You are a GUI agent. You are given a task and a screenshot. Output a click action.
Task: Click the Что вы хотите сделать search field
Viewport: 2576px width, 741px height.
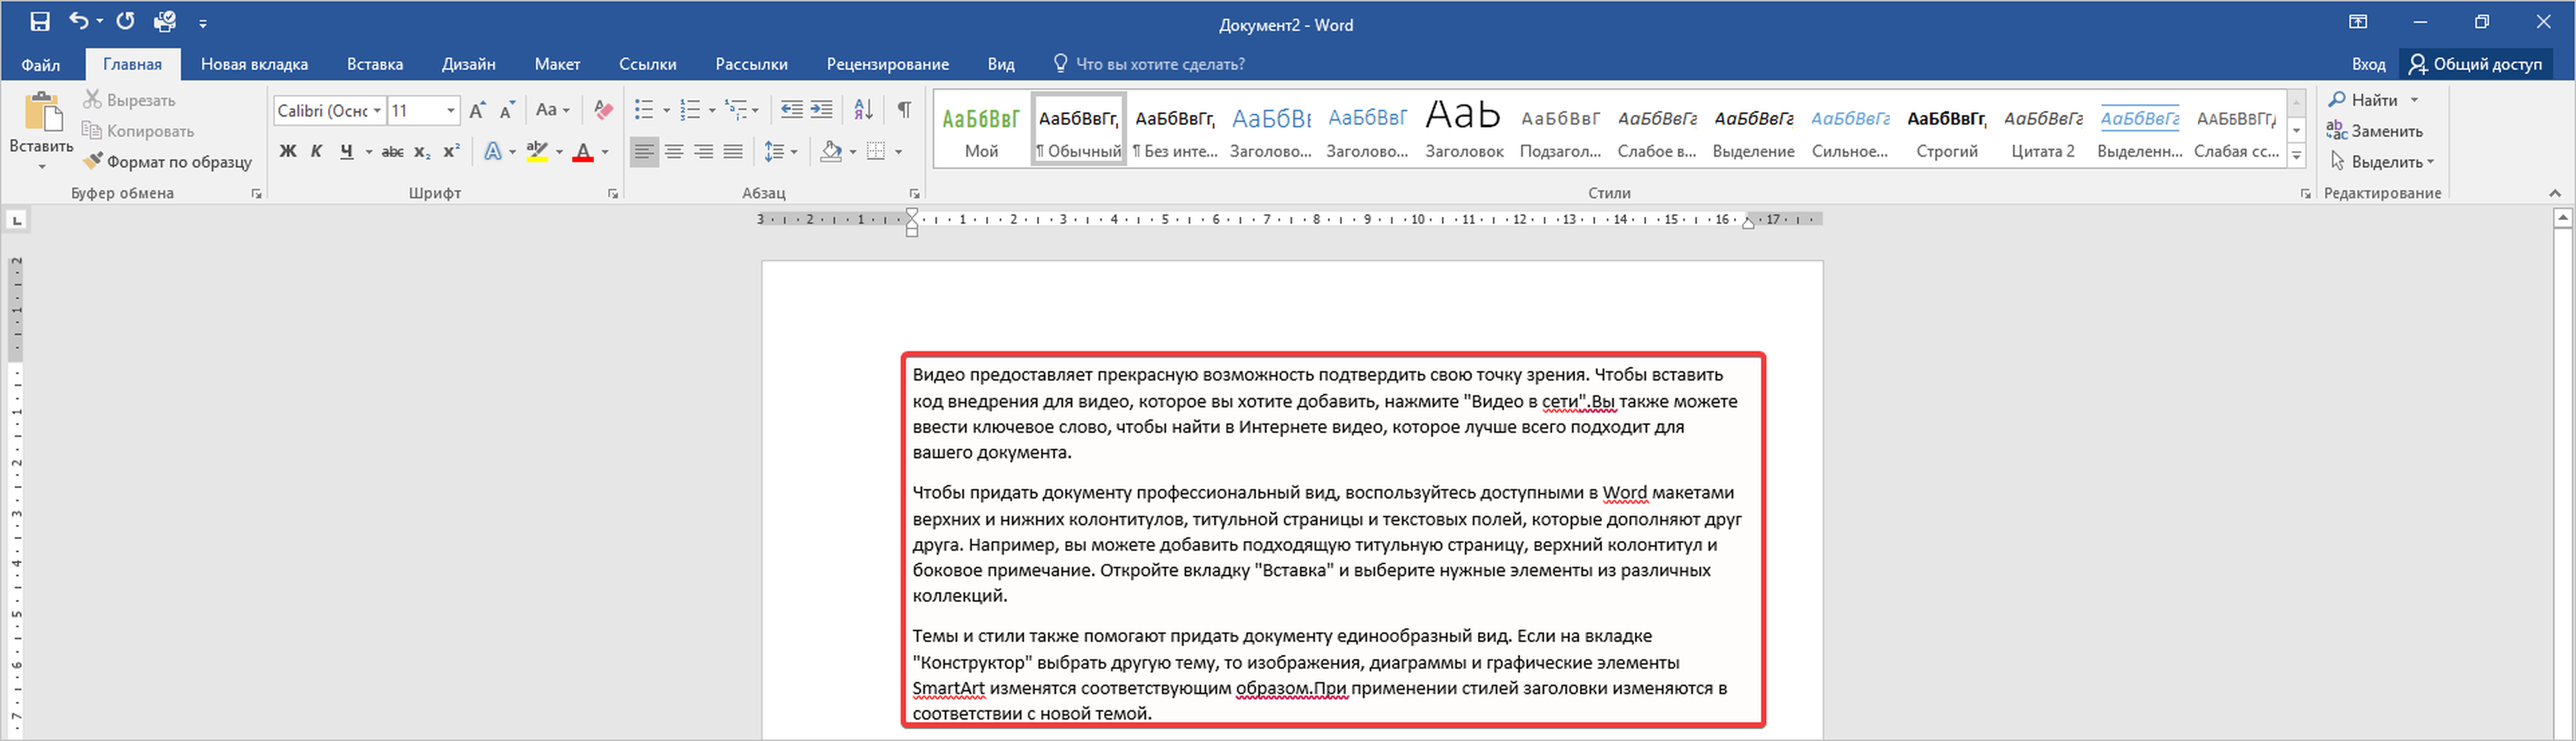1160,64
